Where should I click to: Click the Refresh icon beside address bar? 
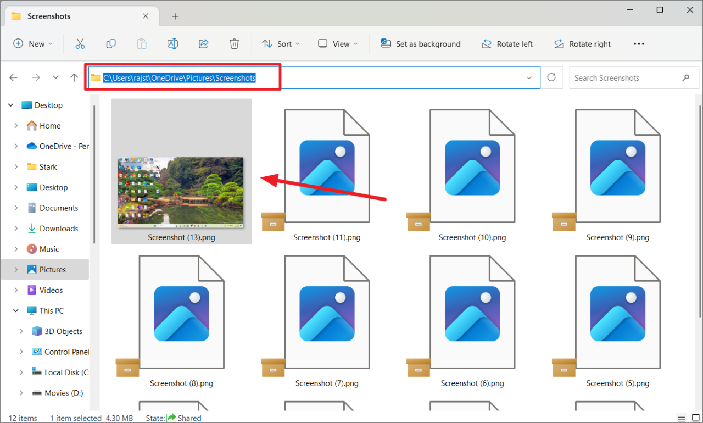pos(552,78)
